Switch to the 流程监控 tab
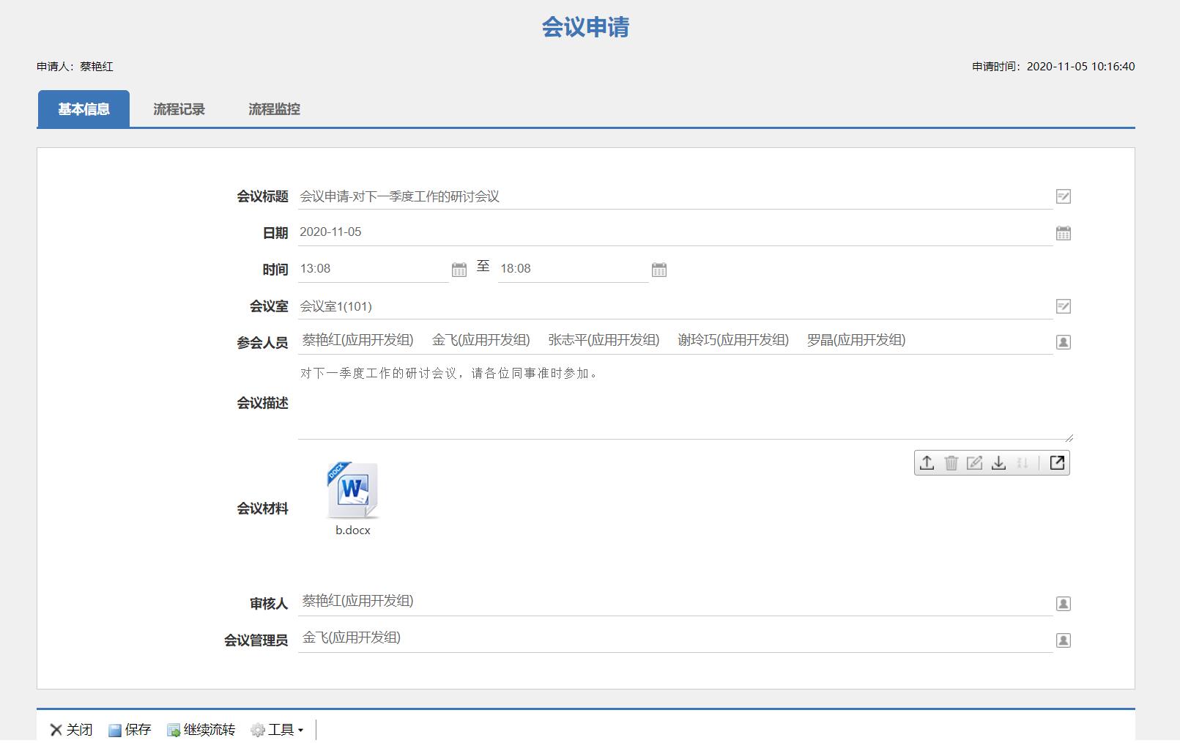 point(274,109)
